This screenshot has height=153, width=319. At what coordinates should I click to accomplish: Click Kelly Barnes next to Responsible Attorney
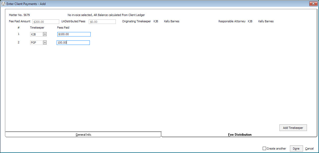266,21
